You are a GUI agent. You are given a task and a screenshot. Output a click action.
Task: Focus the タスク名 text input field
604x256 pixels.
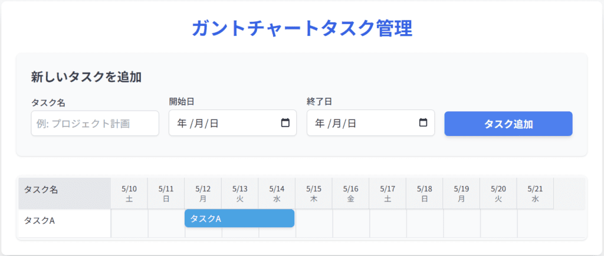point(95,124)
